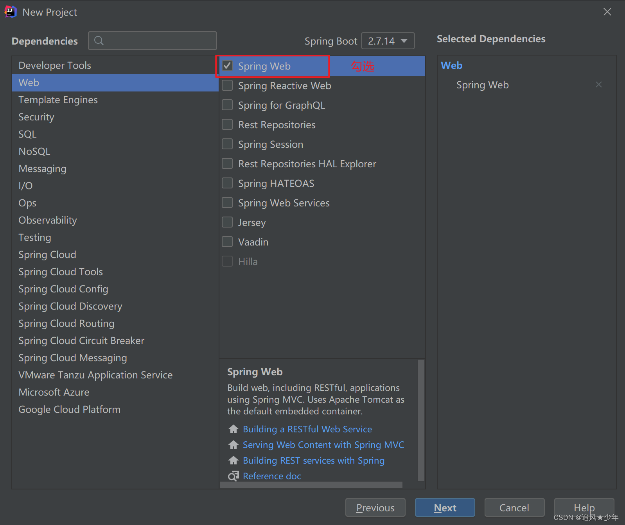The image size is (625, 525).
Task: Toggle the Spring HATEOAS checkbox
Action: (x=227, y=183)
